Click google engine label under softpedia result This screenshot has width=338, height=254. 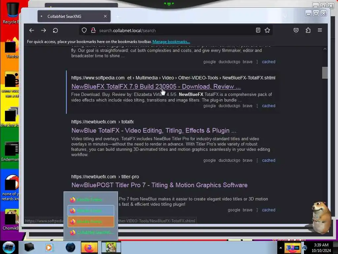coord(209,106)
